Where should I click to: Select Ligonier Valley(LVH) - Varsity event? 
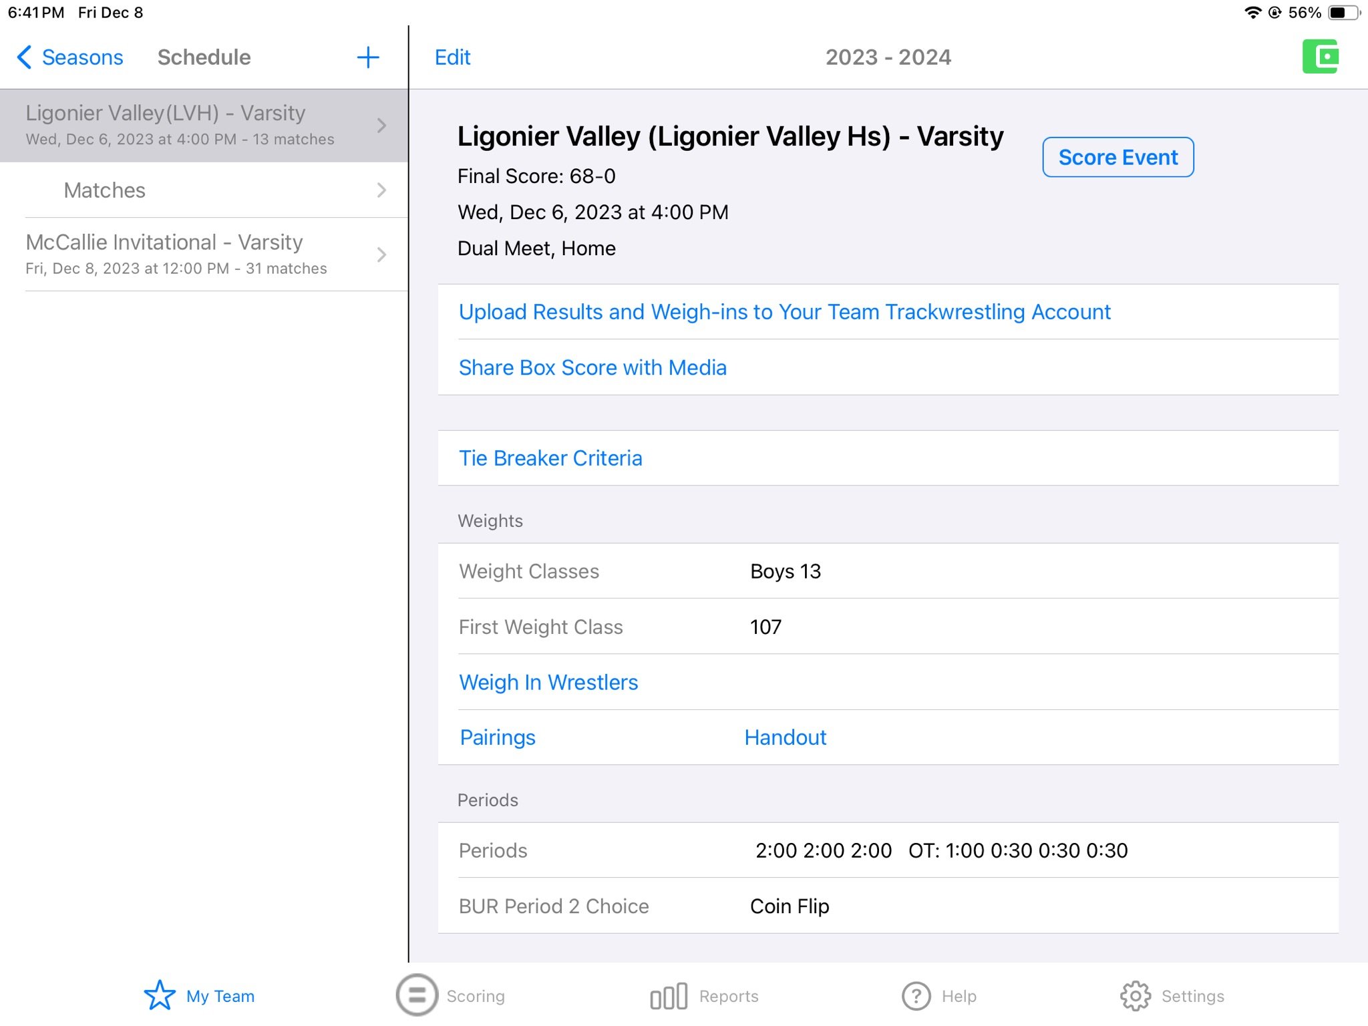click(x=204, y=125)
